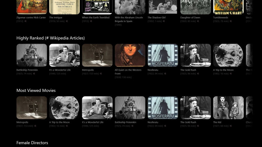
Task: Open Zigomar contre Nick Carter poster thumbnail
Action: (x=32, y=7)
